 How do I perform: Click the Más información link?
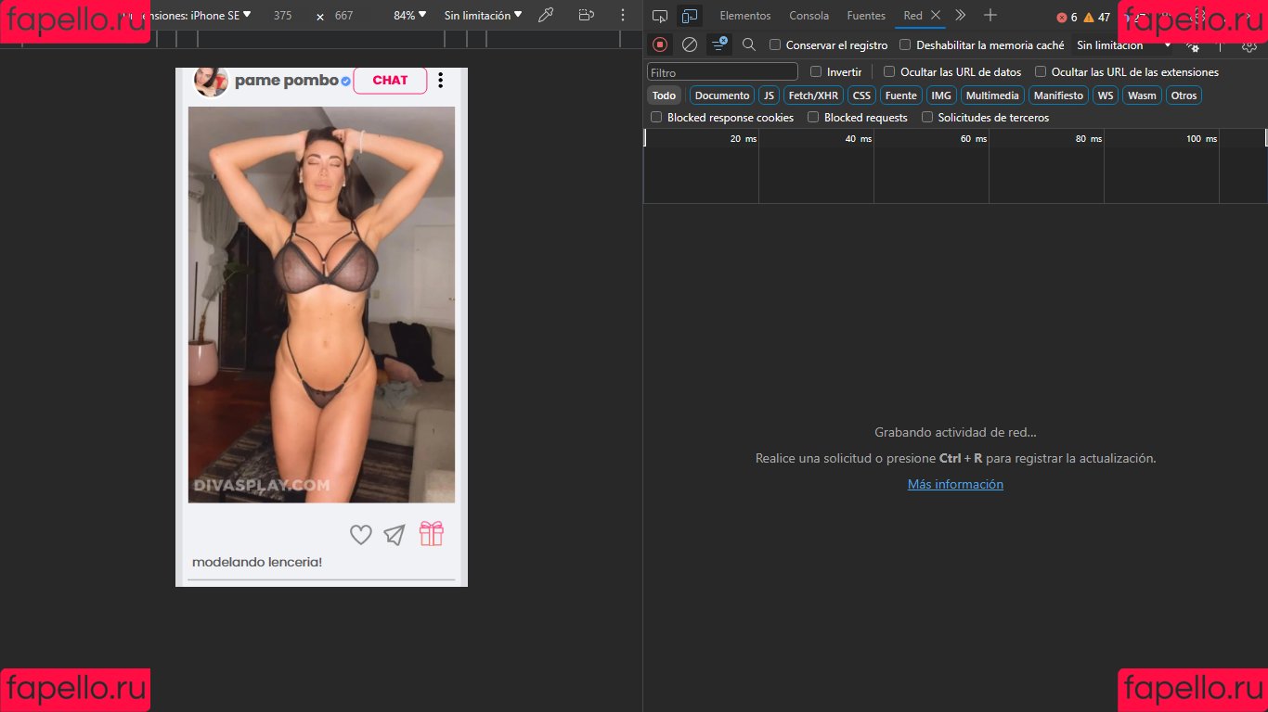(955, 484)
